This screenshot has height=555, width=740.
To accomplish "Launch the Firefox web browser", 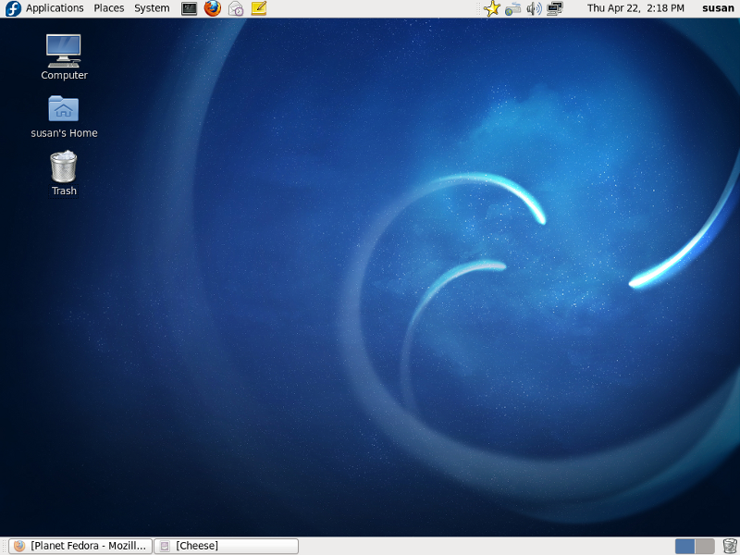I will pyautogui.click(x=213, y=8).
